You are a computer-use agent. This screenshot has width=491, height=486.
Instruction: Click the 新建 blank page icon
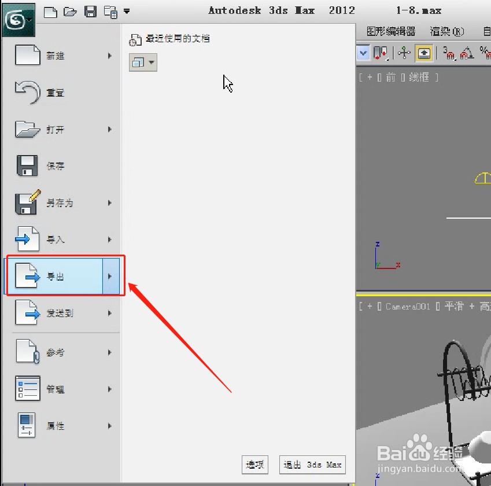[28, 55]
